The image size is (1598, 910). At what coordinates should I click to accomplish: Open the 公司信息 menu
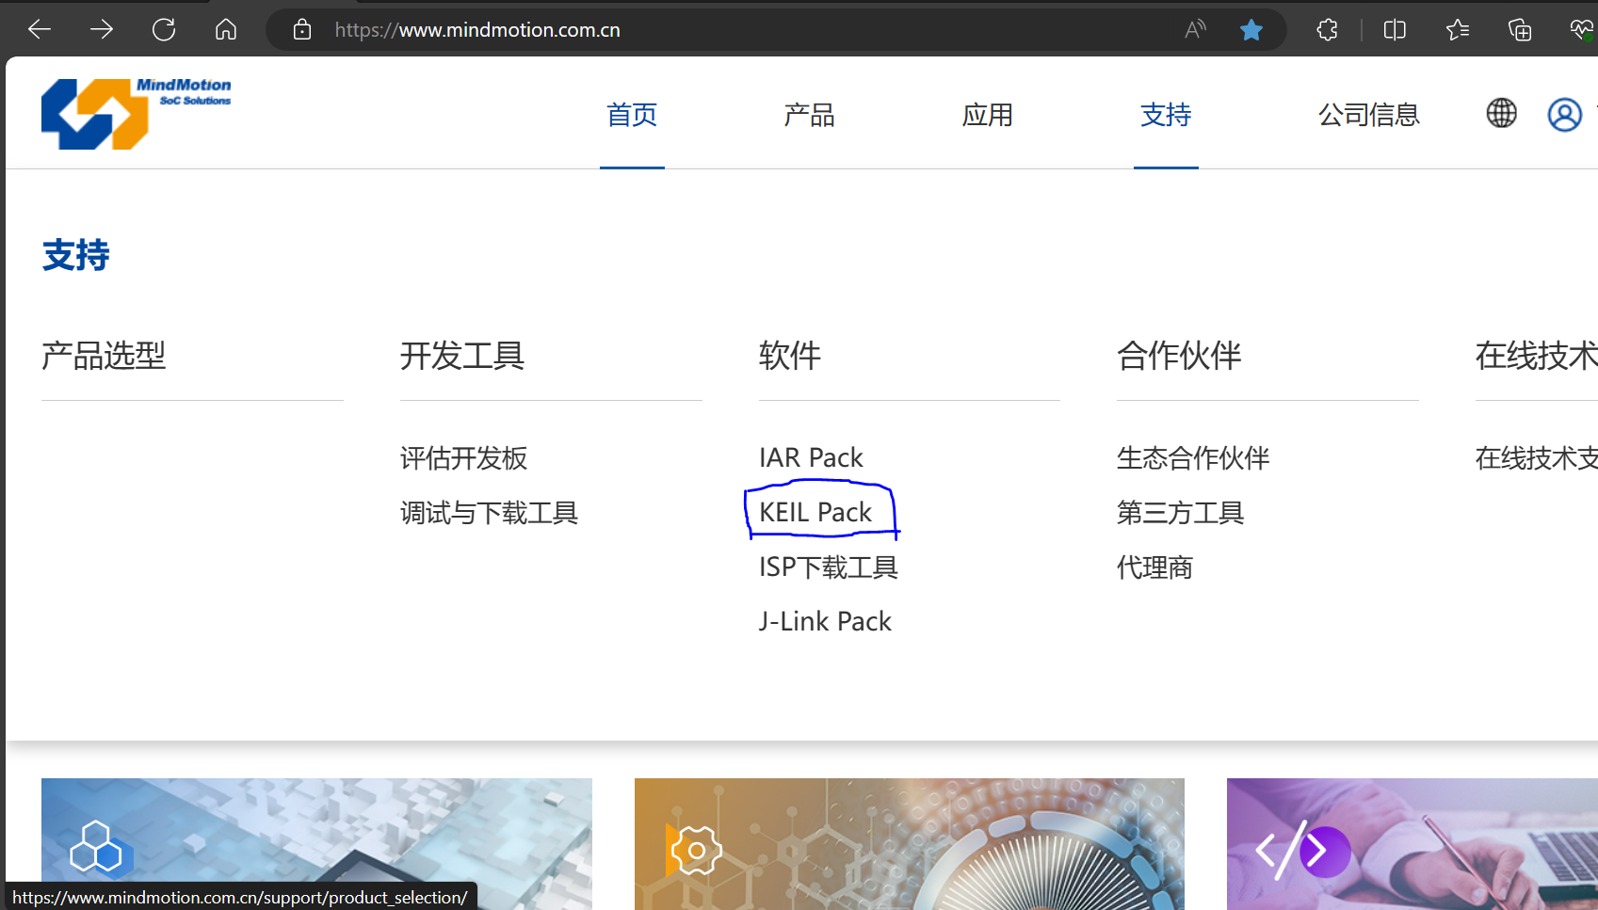click(1369, 114)
